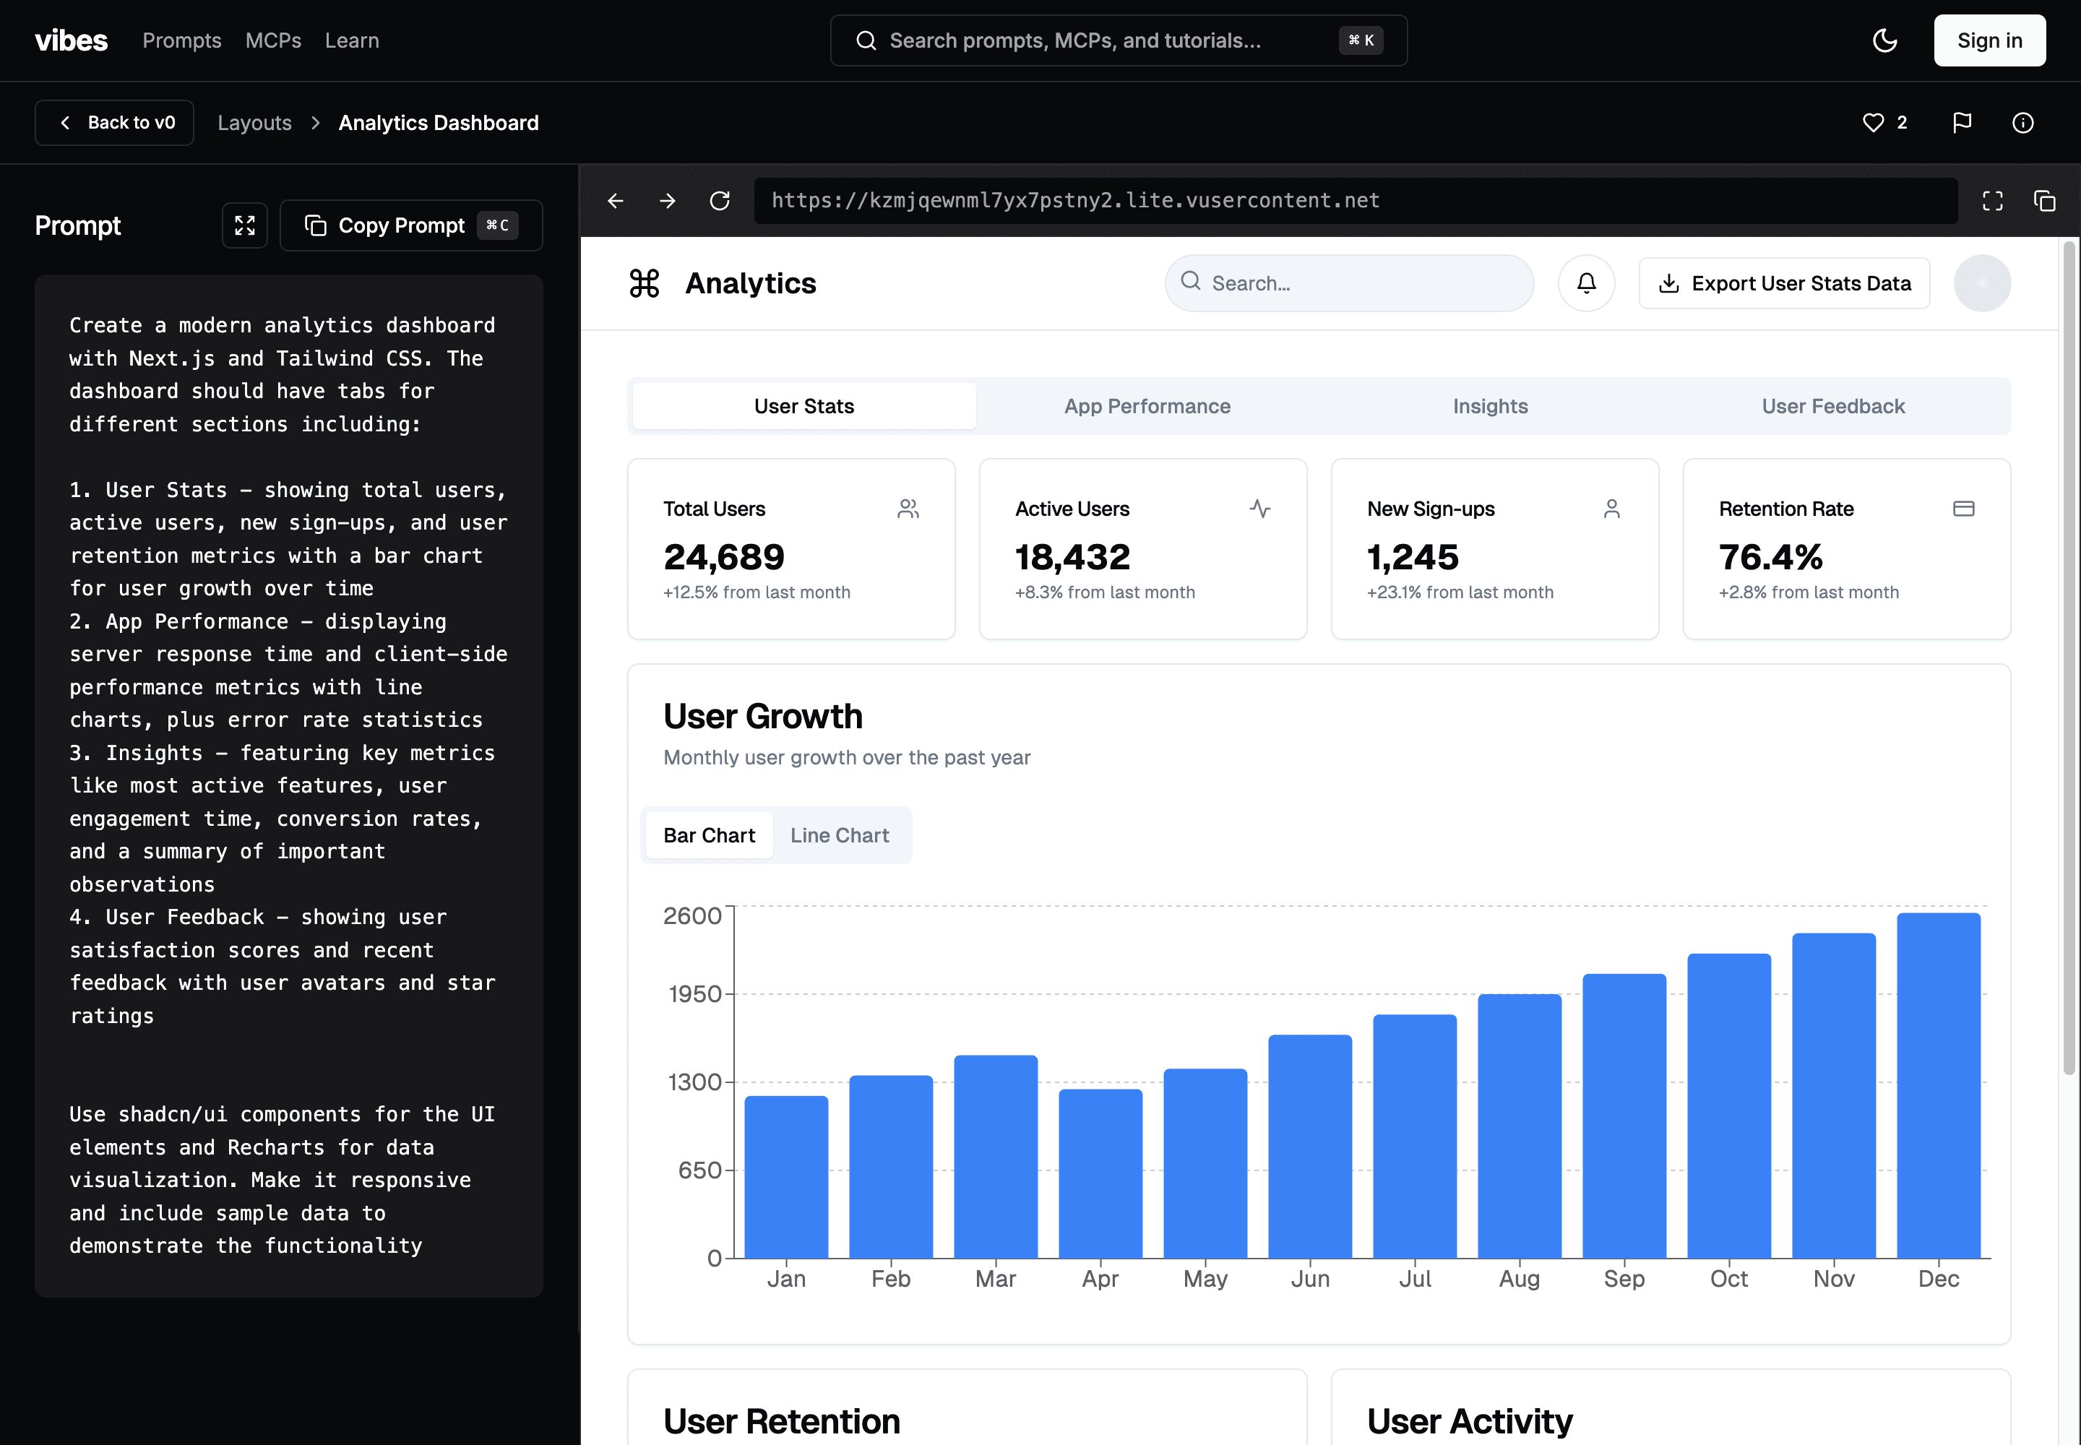
Task: Switch User Growth to Line Chart
Action: point(840,836)
